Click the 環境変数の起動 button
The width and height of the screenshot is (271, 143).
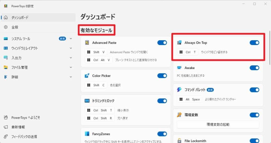218,124
